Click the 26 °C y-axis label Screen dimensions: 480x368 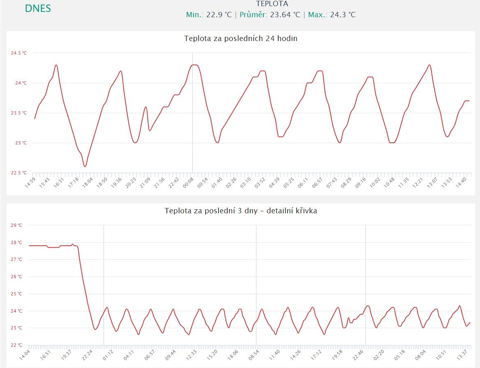point(17,277)
